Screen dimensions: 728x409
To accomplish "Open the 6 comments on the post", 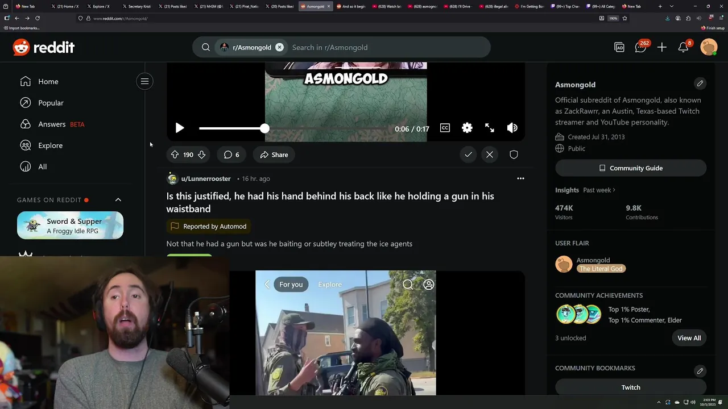I will coord(231,155).
